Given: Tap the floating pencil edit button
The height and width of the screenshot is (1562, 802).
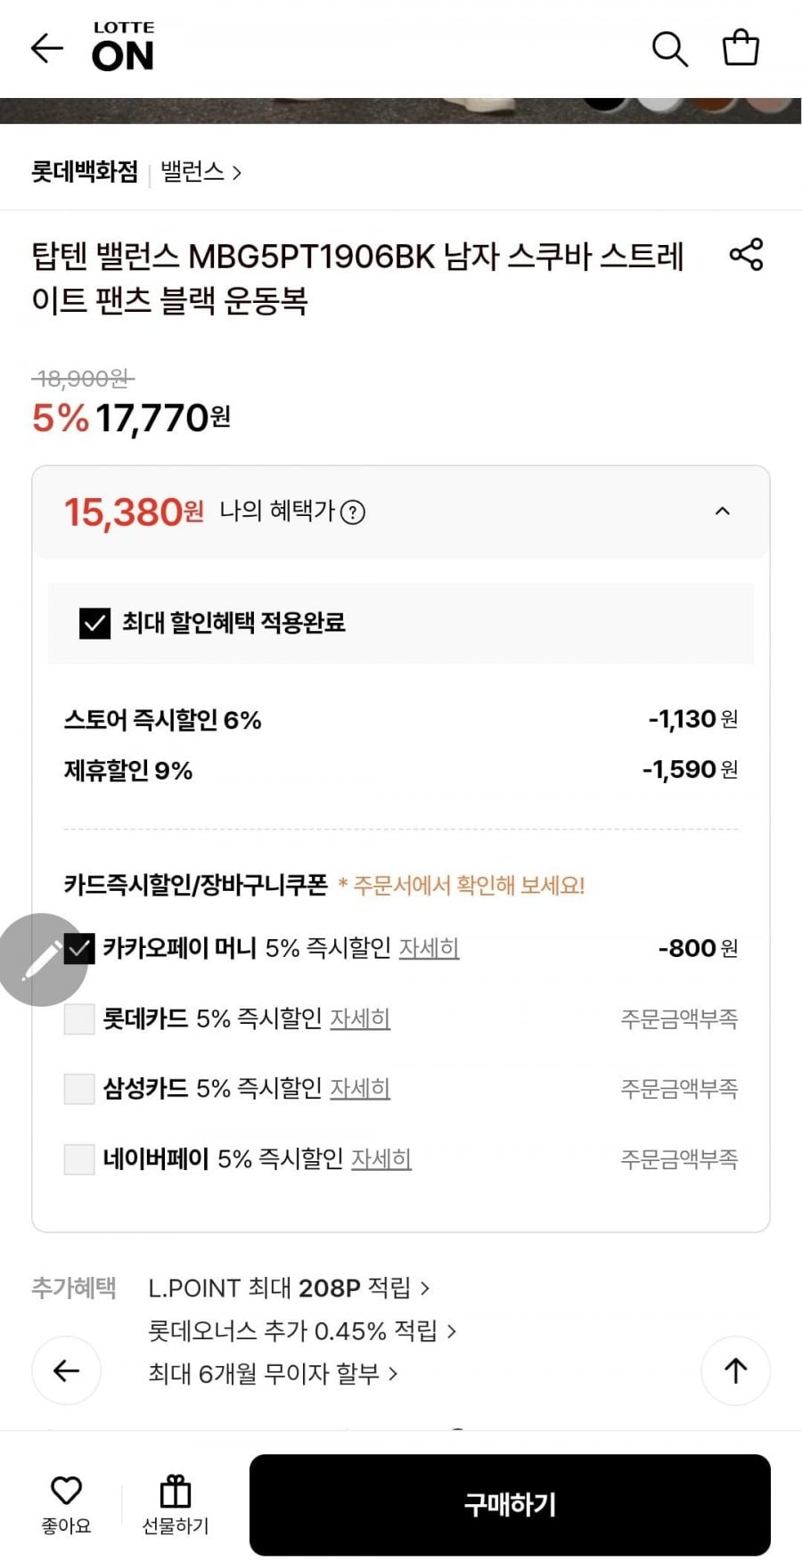Looking at the screenshot, I should tap(42, 960).
